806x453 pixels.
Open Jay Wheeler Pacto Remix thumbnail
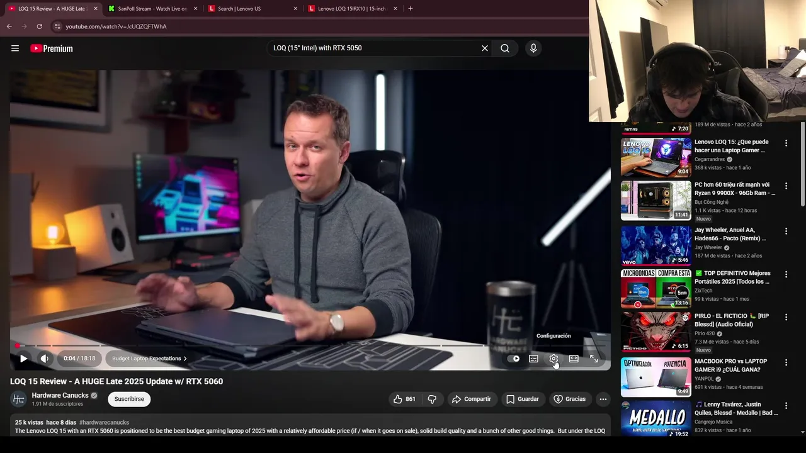point(656,246)
